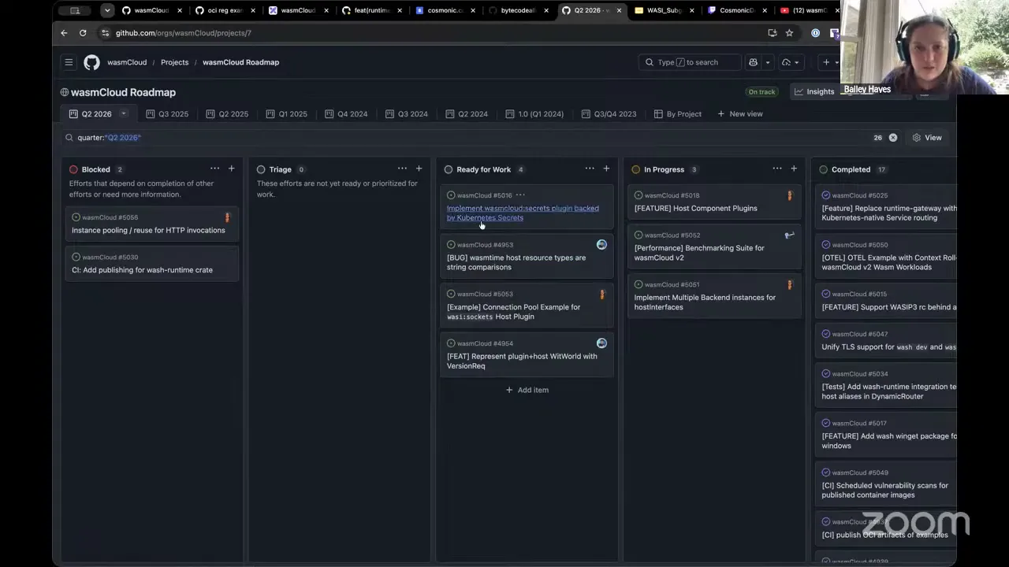Open the Projects breadcrumb link
1009x567 pixels.
[175, 62]
